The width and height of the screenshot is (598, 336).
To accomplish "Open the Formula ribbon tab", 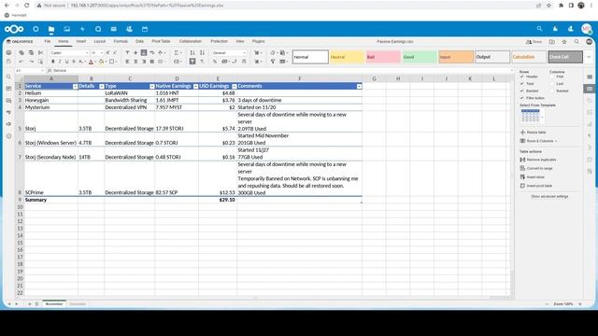I will [121, 41].
